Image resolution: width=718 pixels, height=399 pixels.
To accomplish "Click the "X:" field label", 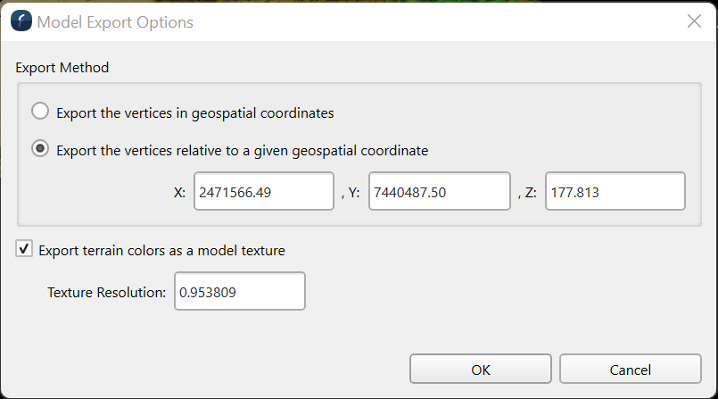I will (179, 193).
